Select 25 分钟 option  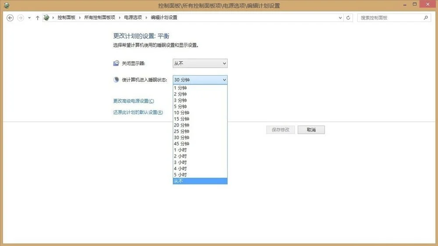[x=200, y=131]
